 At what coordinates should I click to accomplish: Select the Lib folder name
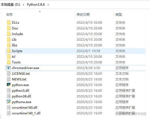14,39
